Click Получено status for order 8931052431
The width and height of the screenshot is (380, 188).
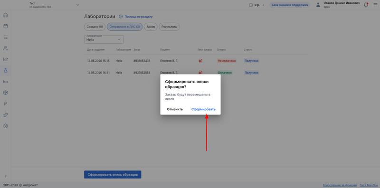251,61
